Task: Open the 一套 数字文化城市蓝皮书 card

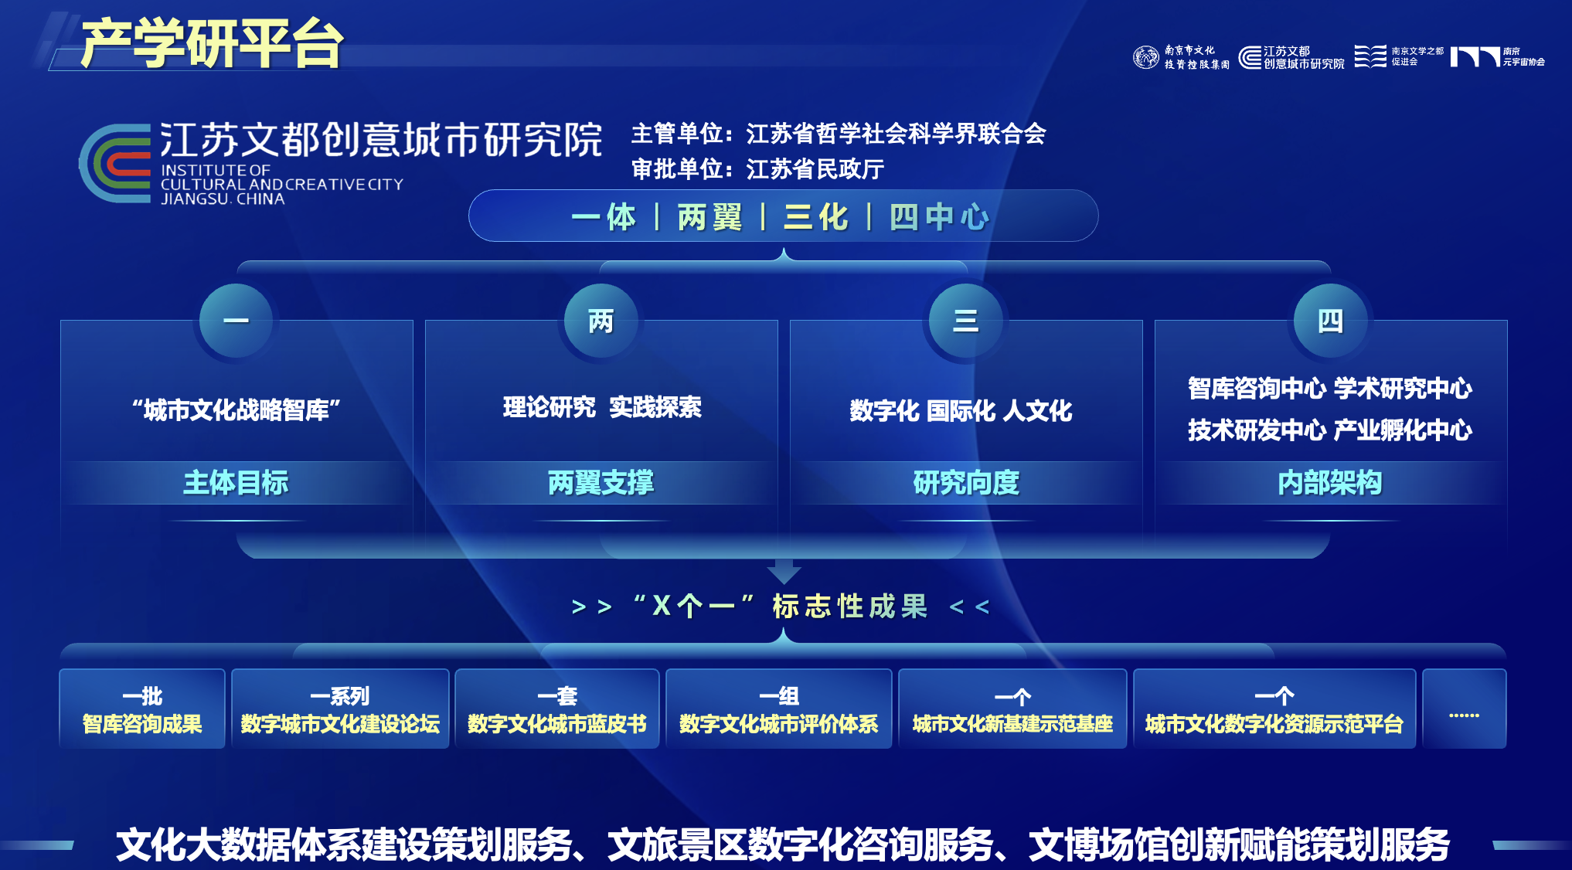Action: pos(557,709)
